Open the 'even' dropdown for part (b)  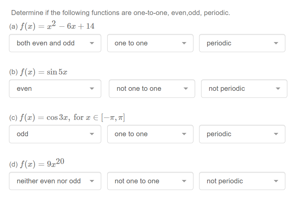pos(55,88)
